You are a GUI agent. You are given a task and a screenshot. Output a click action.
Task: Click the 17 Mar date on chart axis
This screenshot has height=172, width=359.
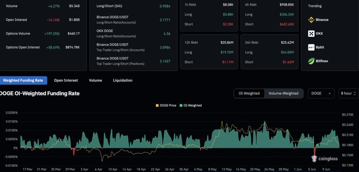coord(28,169)
